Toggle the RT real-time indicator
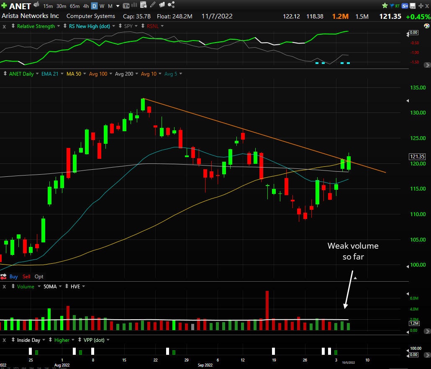The height and width of the screenshot is (369, 431). 398,6
